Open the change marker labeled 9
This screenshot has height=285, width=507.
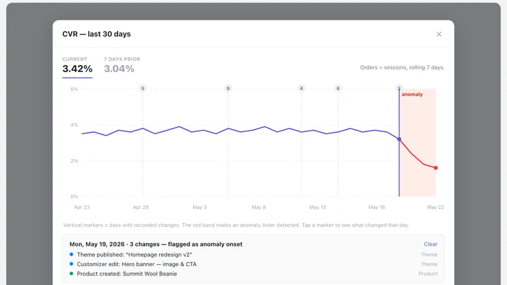tap(228, 88)
